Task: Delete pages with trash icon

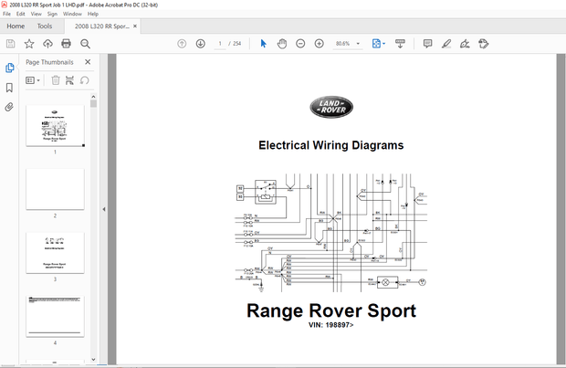Action: click(56, 80)
